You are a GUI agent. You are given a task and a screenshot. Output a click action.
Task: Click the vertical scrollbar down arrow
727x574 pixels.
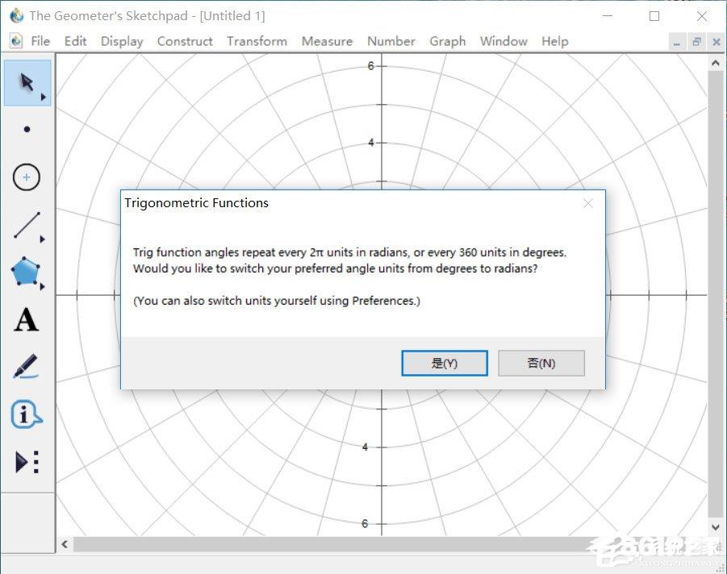tap(716, 527)
